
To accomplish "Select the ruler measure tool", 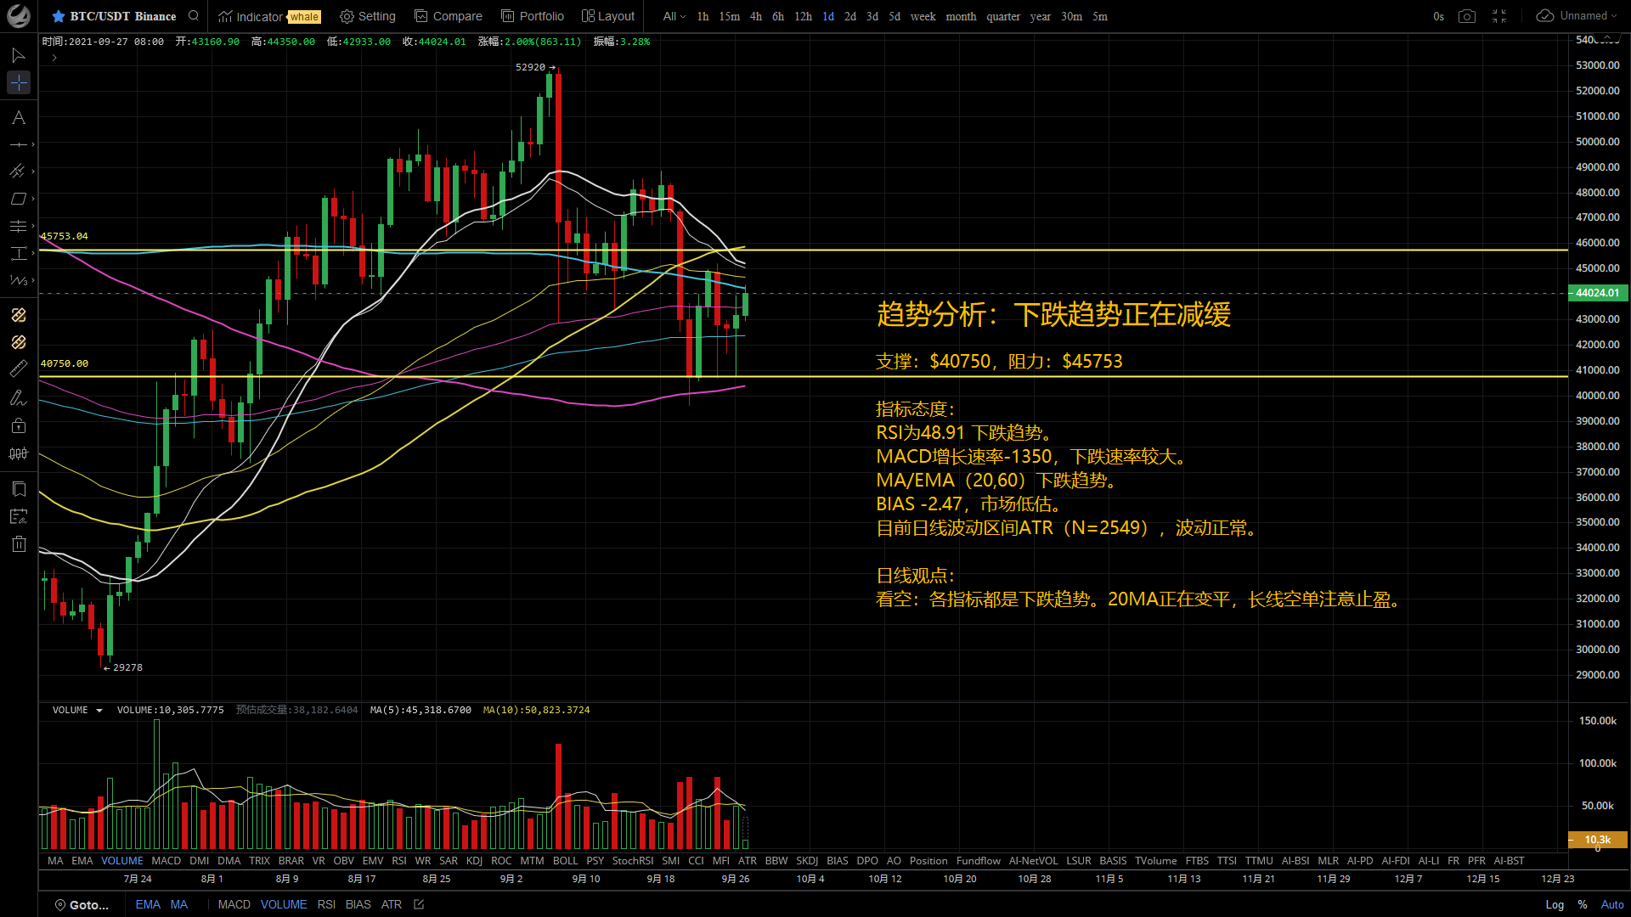I will pyautogui.click(x=18, y=368).
